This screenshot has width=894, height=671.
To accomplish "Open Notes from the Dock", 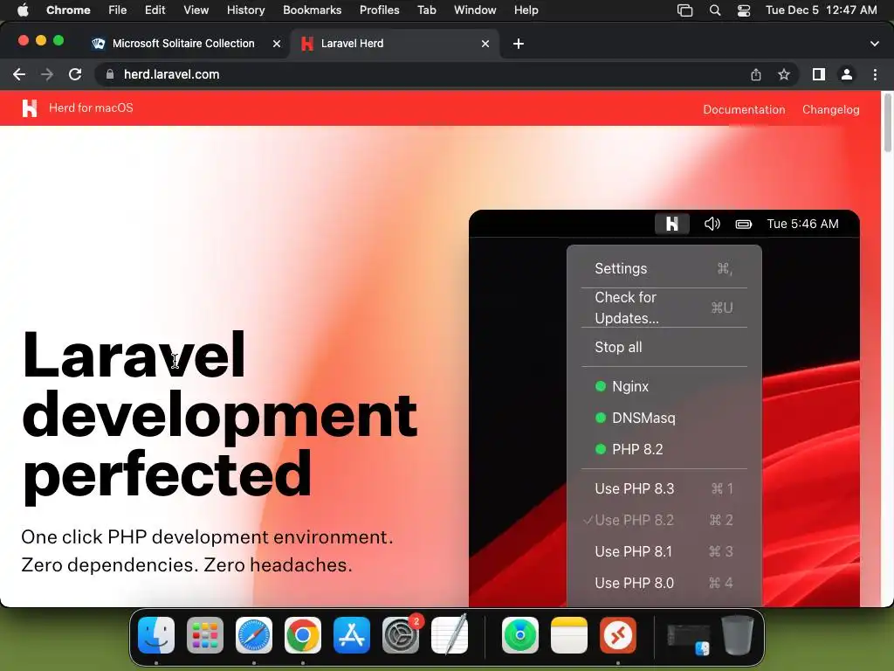I will [569, 635].
